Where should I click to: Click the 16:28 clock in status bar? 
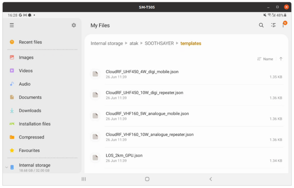(12, 15)
